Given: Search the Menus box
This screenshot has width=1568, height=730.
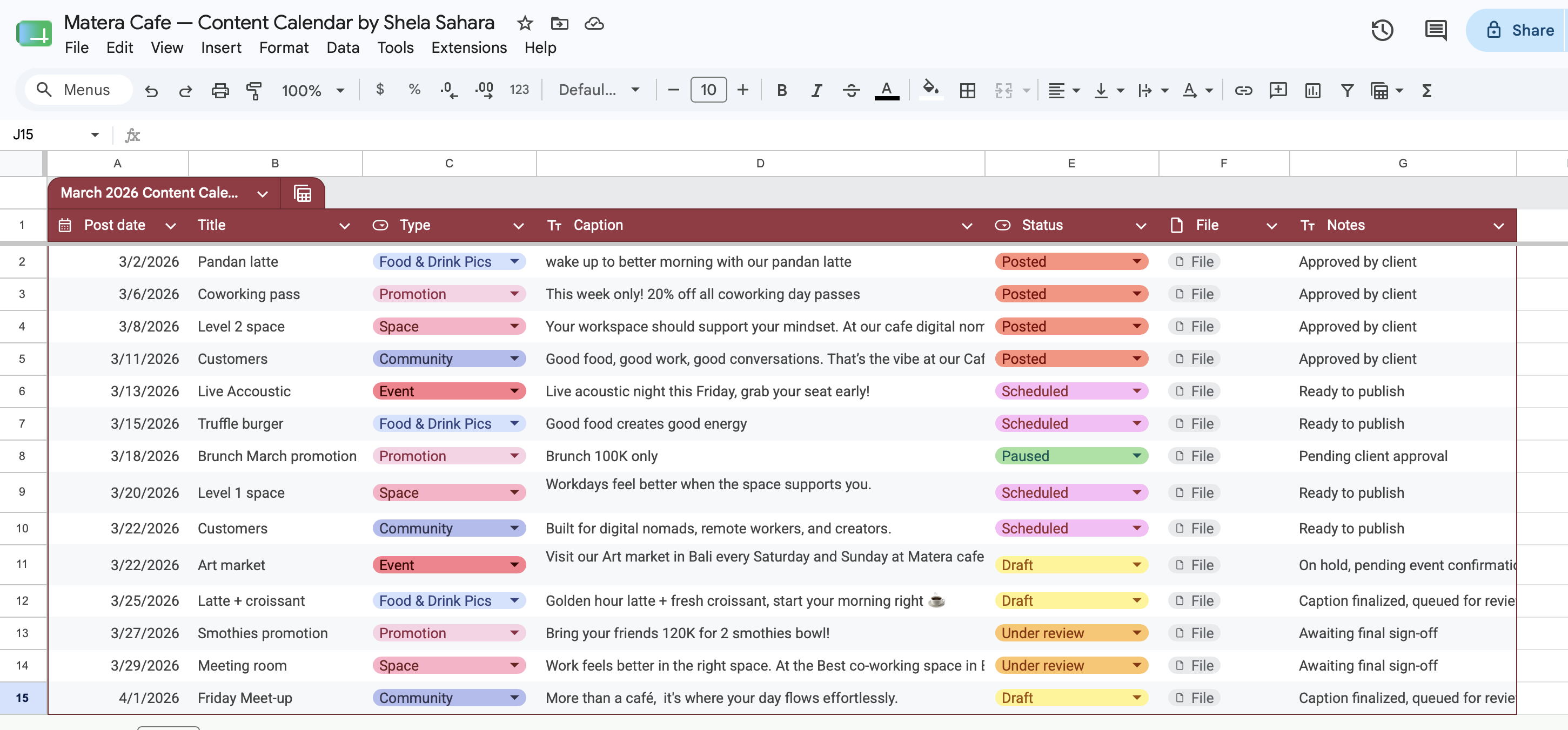Looking at the screenshot, I should 78,90.
